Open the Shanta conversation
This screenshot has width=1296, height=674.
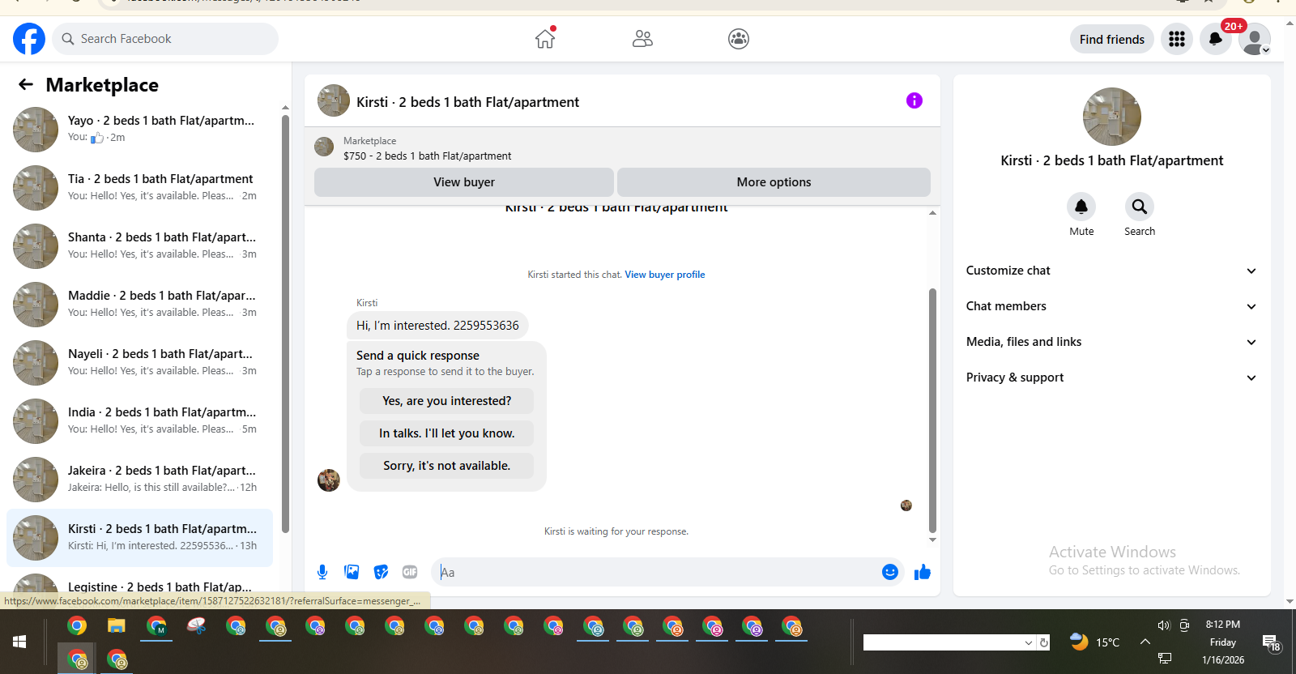[139, 246]
